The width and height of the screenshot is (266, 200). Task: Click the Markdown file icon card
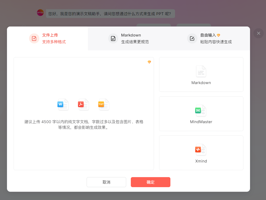pyautogui.click(x=201, y=71)
